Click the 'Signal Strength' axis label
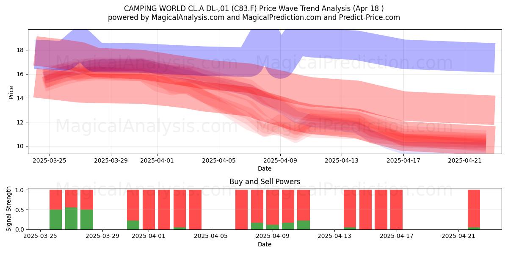 tap(9, 209)
